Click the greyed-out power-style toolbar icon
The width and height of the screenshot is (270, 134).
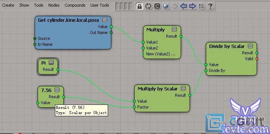click(175, 6)
